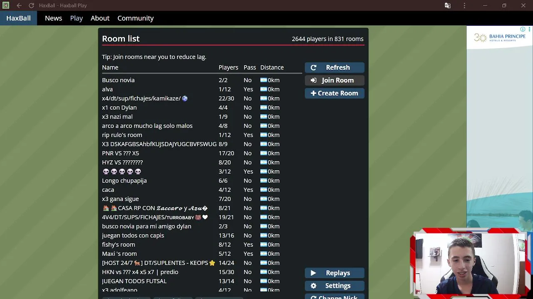Screen dimensions: 533x299
Task: Click the ad info icon
Action: [523, 29]
